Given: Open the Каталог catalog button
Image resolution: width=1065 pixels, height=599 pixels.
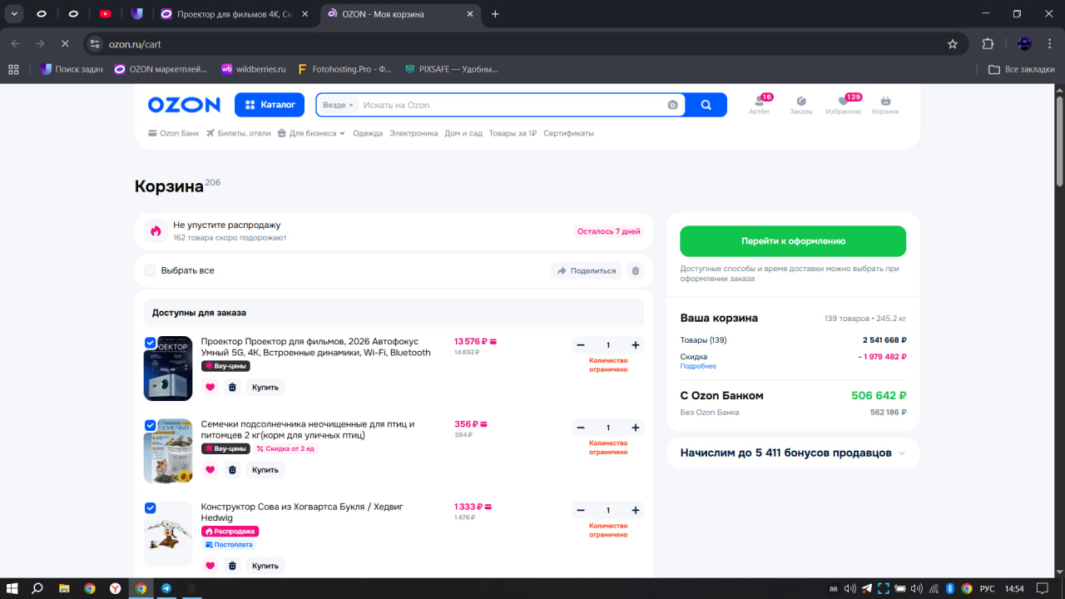Looking at the screenshot, I should coord(270,105).
